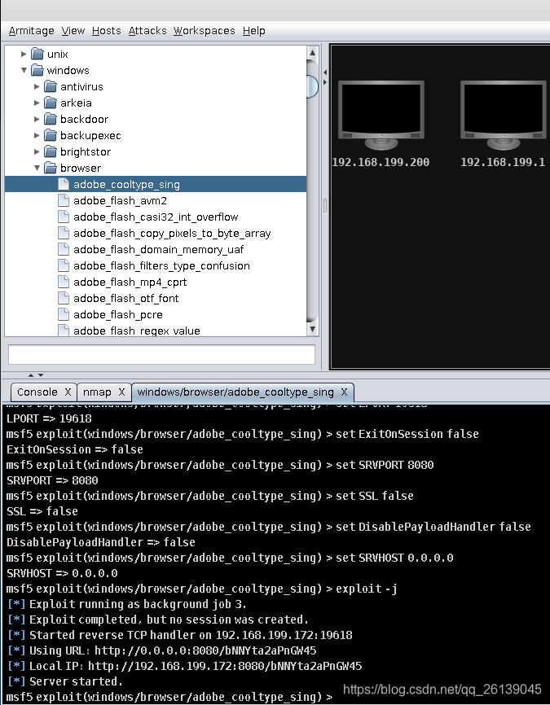Click the adobe_flash_otf_font file icon
550x705 pixels.
(x=64, y=298)
